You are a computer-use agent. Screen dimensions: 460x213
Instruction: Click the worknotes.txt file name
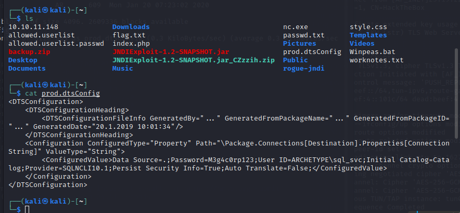click(x=377, y=60)
